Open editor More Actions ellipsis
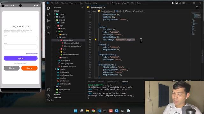Screen dimensions: 204x114 pos(200,7)
